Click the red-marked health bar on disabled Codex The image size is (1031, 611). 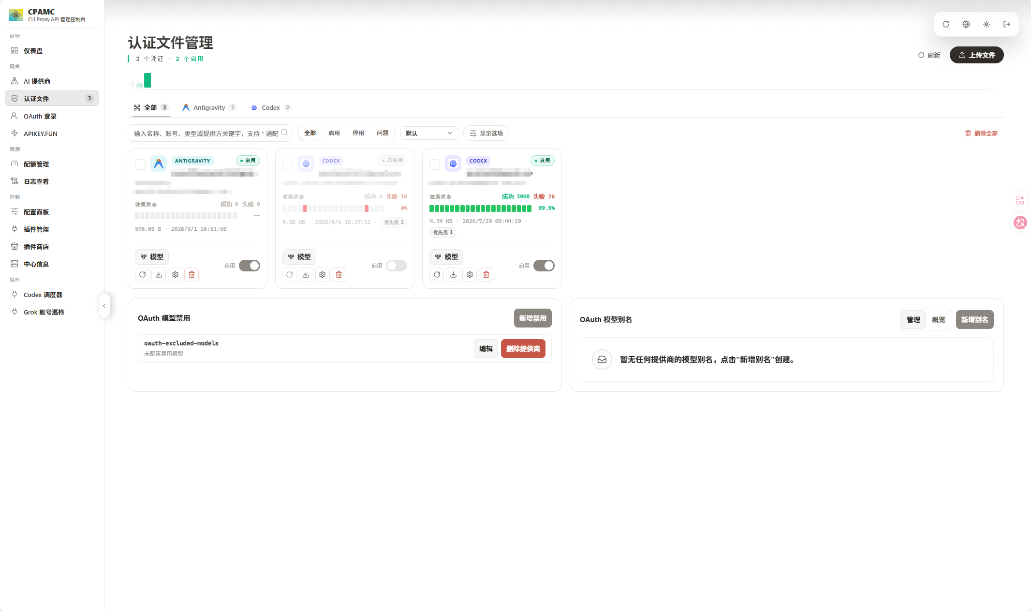tap(333, 209)
